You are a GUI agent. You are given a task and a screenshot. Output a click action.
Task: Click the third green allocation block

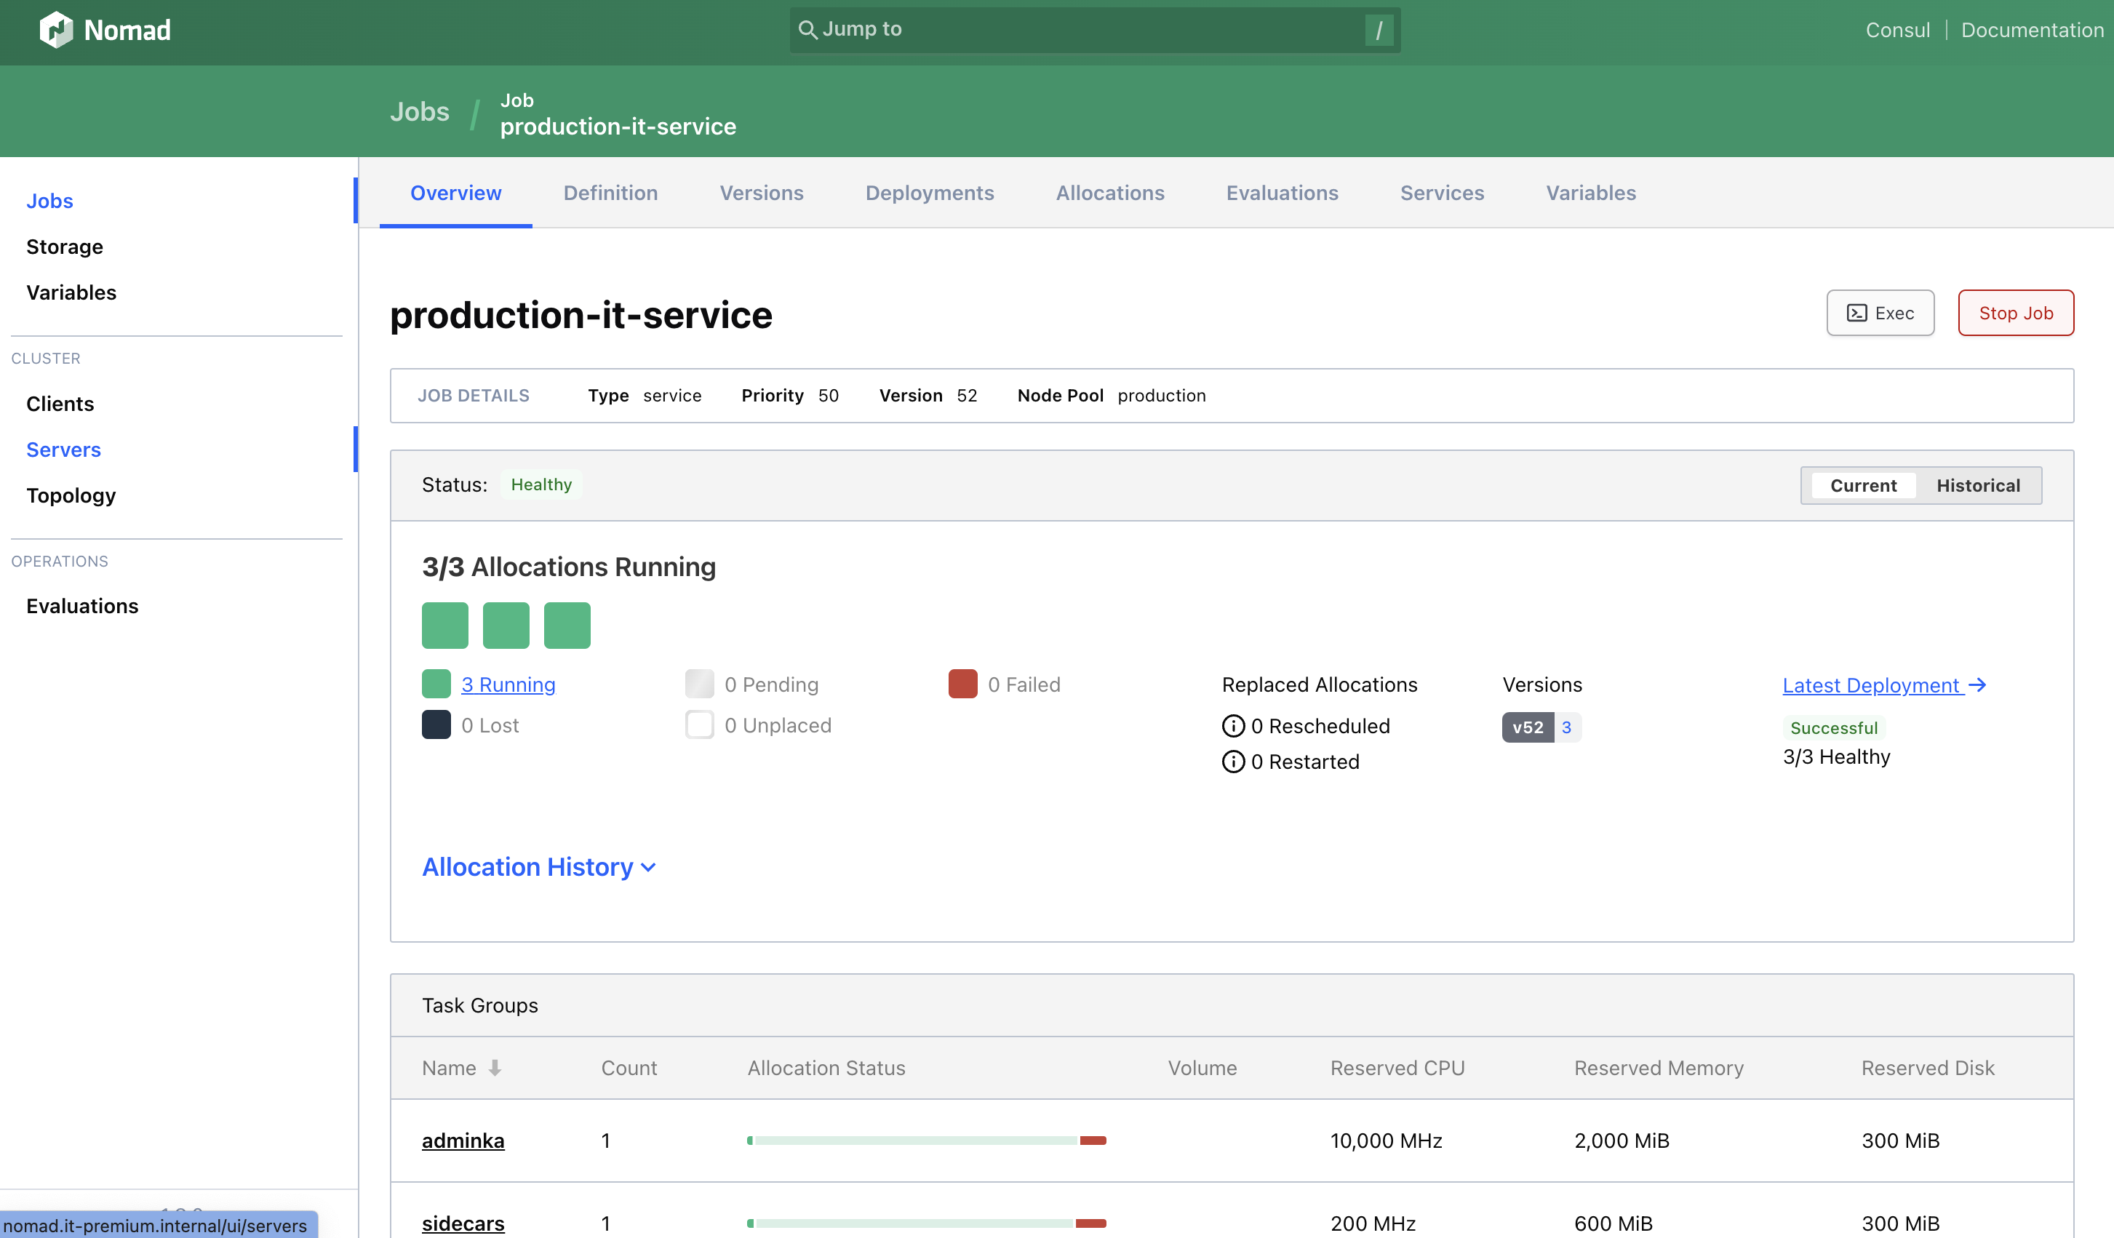point(567,625)
